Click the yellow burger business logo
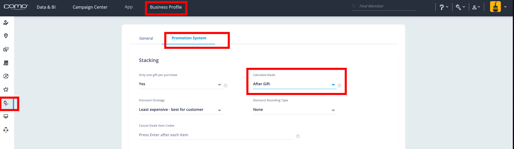 click(495, 7)
